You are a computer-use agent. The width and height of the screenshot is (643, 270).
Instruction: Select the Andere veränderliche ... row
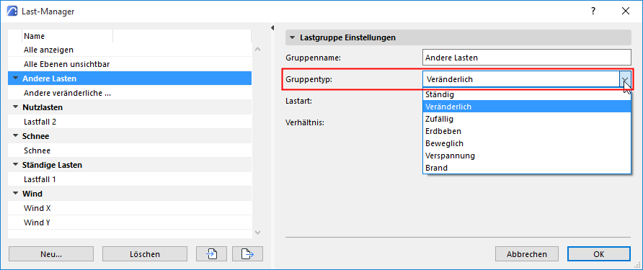pyautogui.click(x=130, y=93)
